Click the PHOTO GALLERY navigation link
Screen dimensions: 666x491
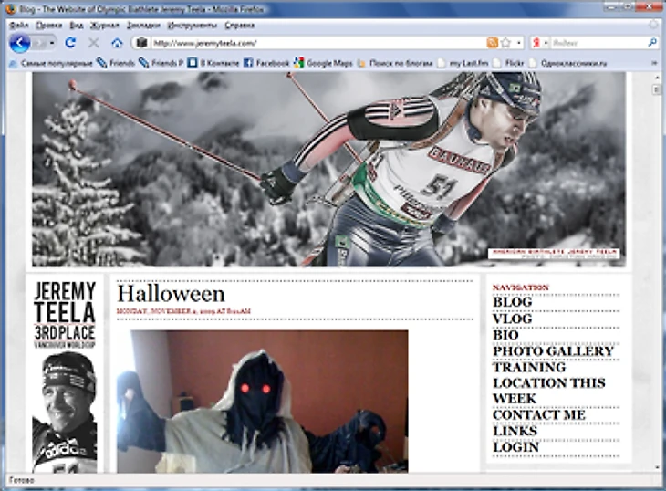coord(553,351)
